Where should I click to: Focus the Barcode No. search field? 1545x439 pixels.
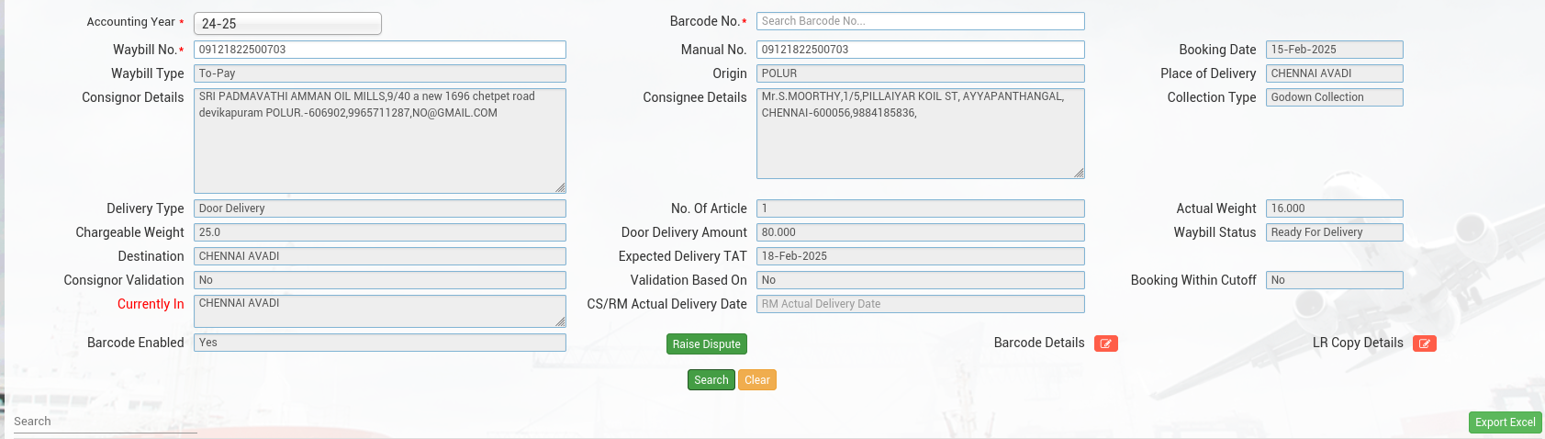(x=920, y=21)
